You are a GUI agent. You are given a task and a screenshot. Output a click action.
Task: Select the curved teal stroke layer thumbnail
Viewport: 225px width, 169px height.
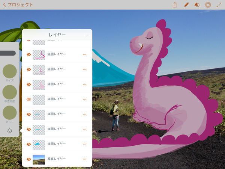click(x=39, y=115)
